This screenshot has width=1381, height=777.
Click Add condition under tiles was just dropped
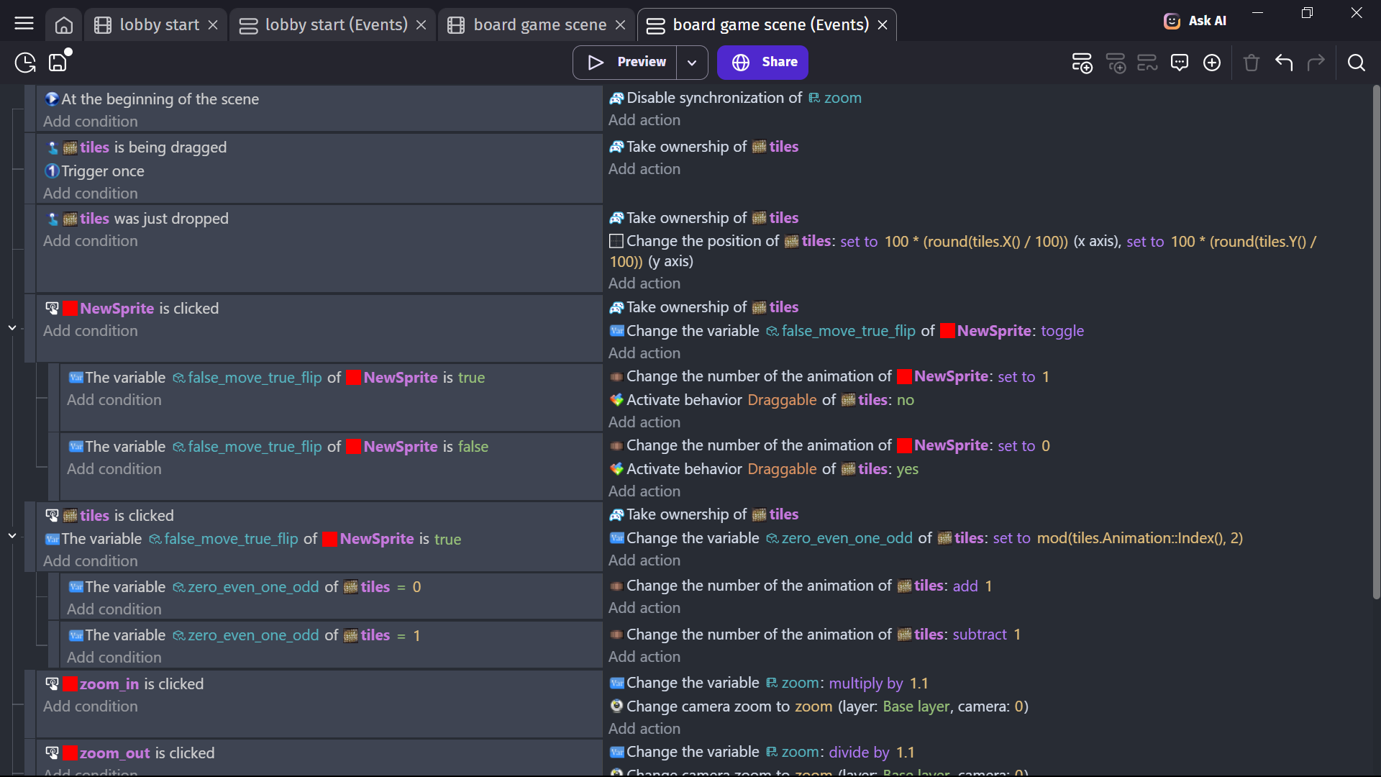pyautogui.click(x=91, y=241)
